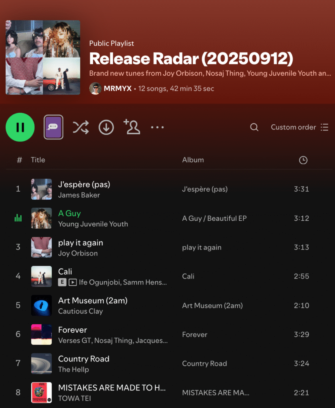Select the Art Museum (2am) track title

(x=93, y=301)
